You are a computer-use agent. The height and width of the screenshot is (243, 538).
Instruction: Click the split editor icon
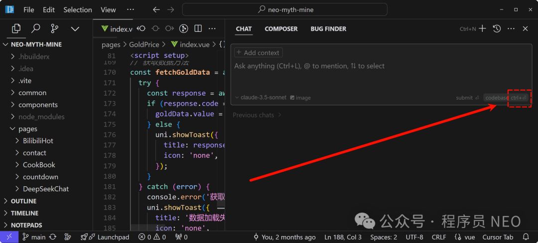click(x=198, y=29)
